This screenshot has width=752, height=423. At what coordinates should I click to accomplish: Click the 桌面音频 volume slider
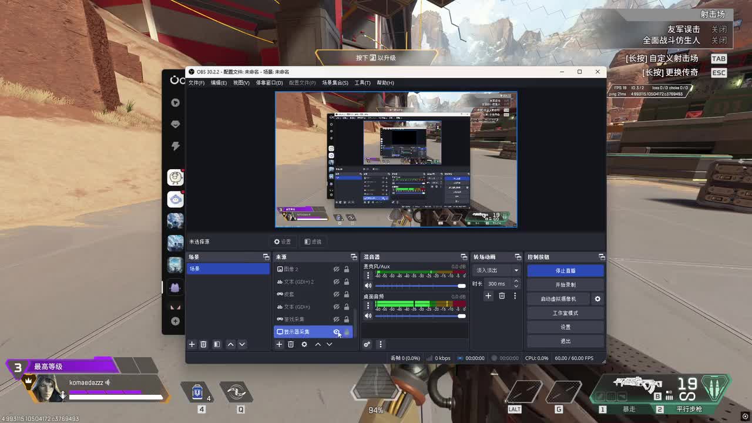pos(420,315)
